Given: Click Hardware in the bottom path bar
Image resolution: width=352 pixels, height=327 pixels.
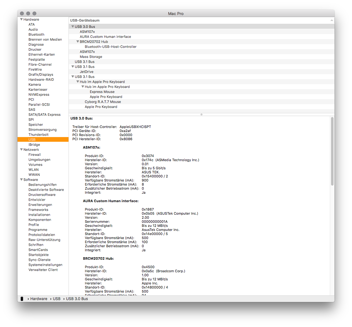Looking at the screenshot, I should coord(39,299).
